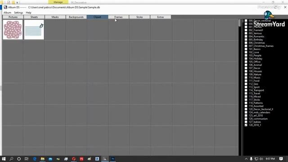
Task: Open Windows search from the taskbar
Action: coord(11,159)
